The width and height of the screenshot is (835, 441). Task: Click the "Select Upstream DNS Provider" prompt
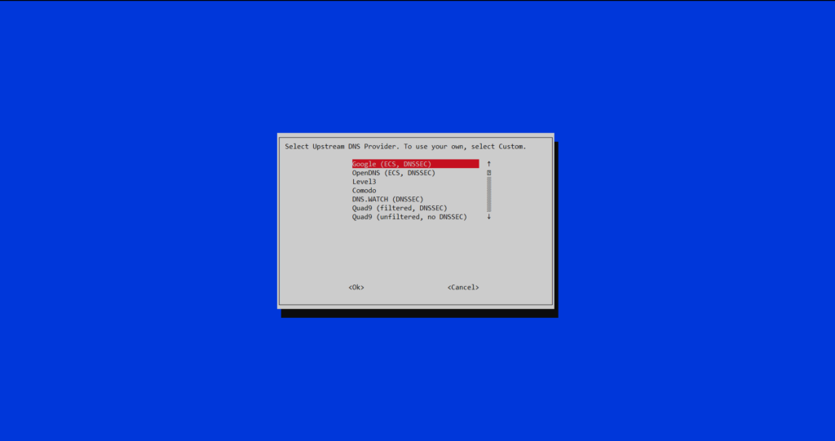coord(342,147)
